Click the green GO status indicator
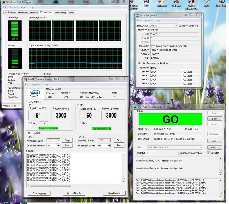Image resolution: width=229 pixels, height=204 pixels. coord(170,119)
